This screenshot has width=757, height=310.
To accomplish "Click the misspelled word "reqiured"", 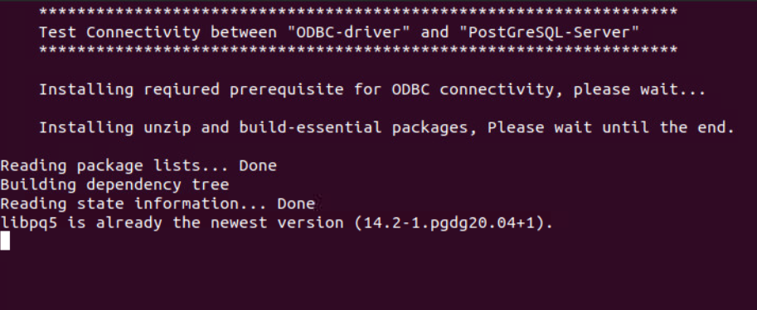I will (x=182, y=89).
